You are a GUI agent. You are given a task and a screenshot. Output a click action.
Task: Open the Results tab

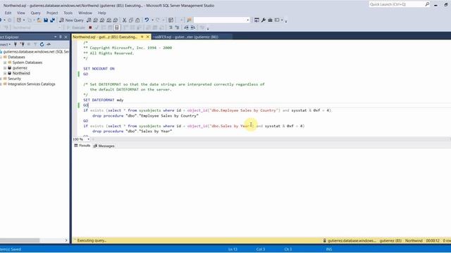pos(82,145)
